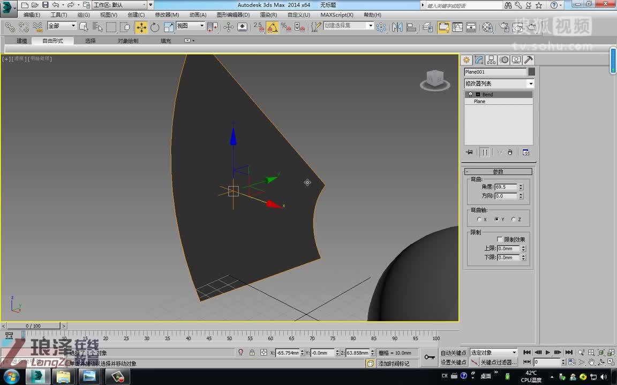Screen dimensions: 617x385
Task: Open the Utilities panel hammer icon
Action: click(x=528, y=60)
